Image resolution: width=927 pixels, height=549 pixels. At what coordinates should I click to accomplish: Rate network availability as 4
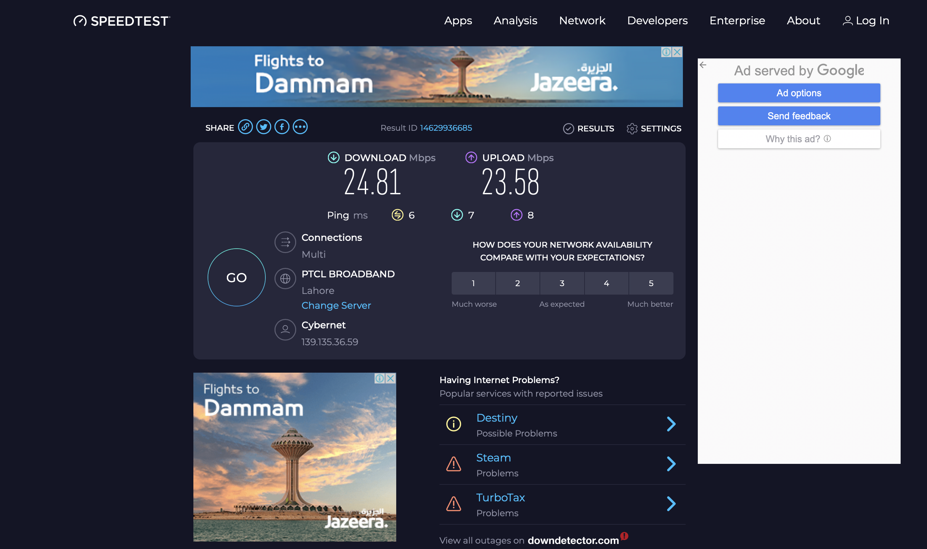(607, 283)
